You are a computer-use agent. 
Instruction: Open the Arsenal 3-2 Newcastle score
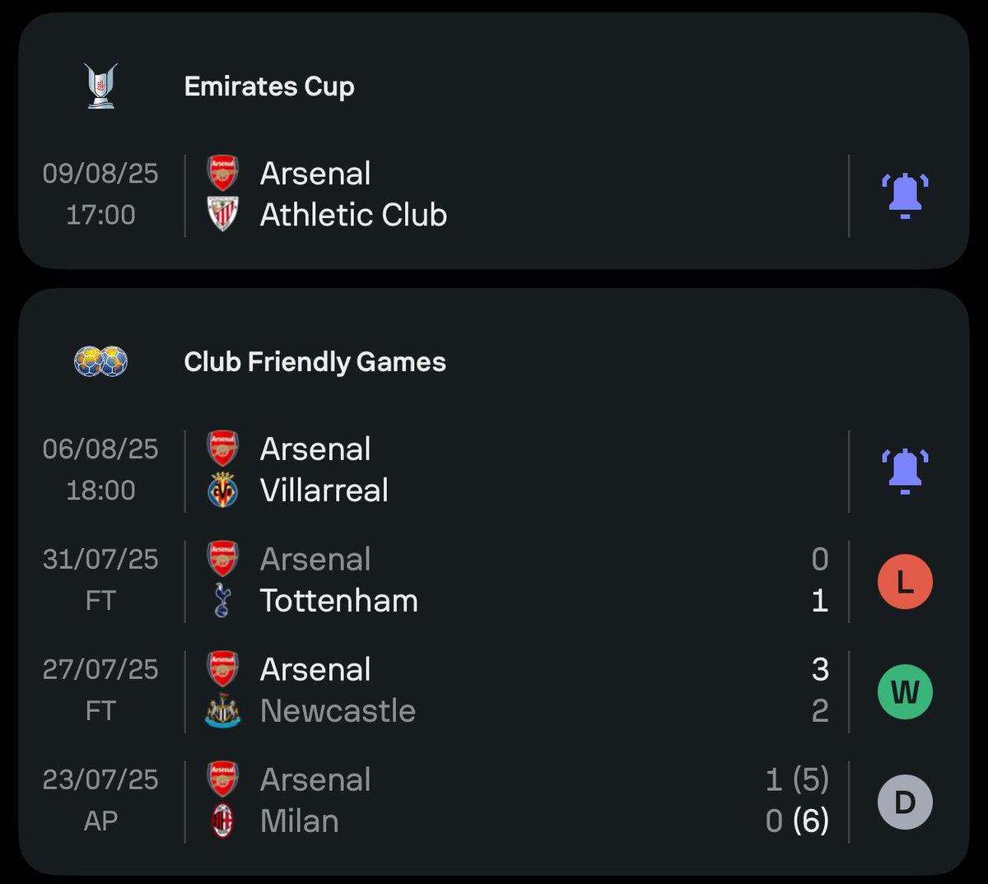coord(820,690)
